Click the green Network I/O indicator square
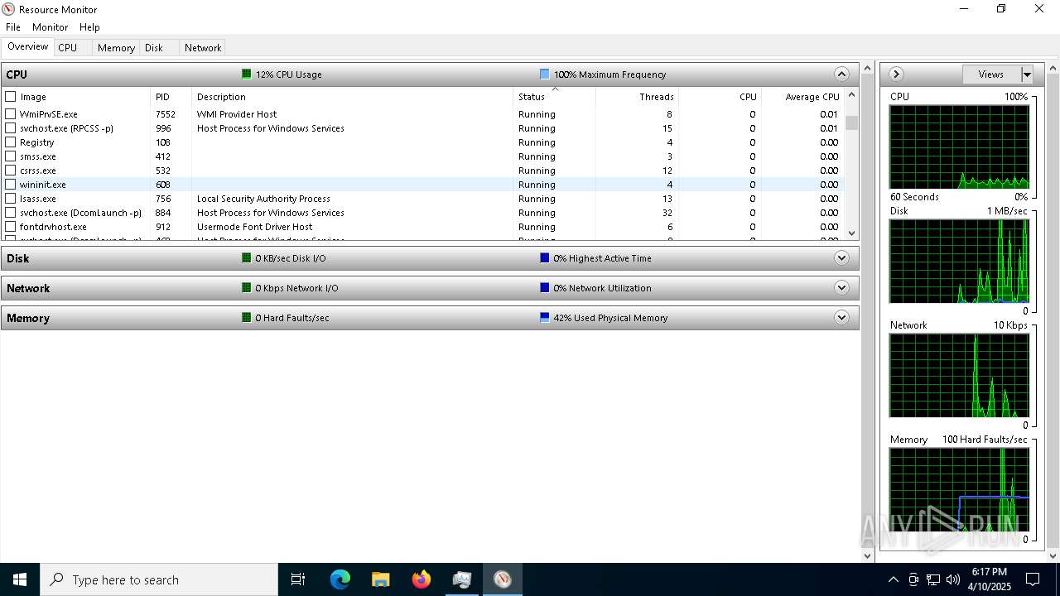 [247, 287]
